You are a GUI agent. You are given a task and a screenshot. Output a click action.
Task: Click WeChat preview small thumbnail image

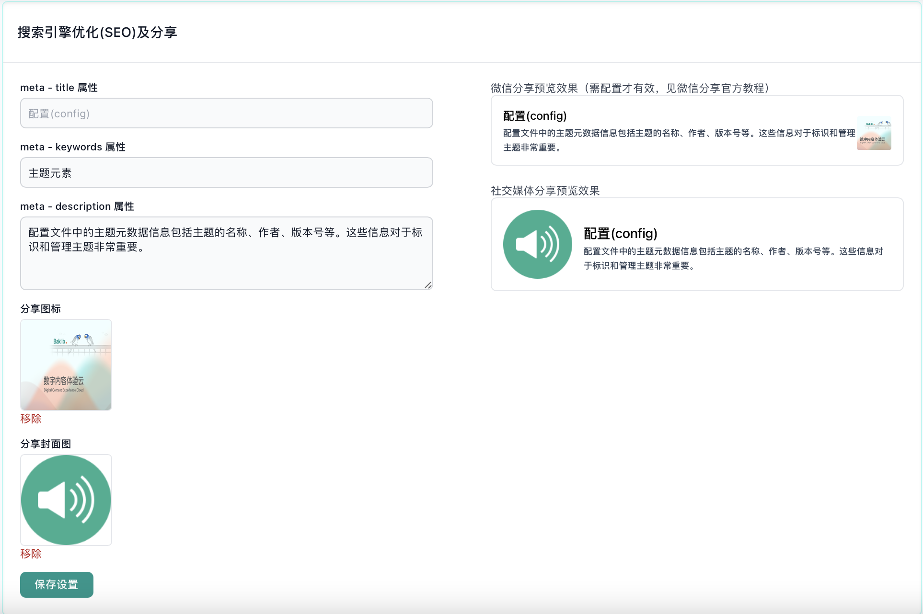point(874,133)
